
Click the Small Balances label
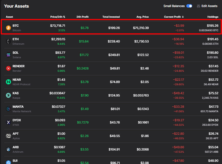point(174,6)
